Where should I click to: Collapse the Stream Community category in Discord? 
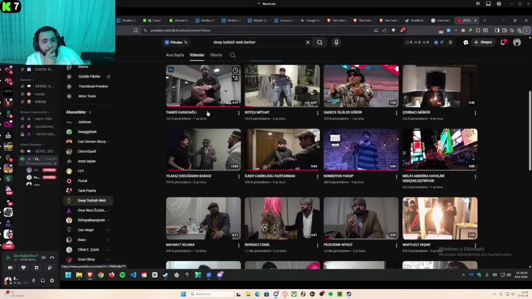click(35, 112)
